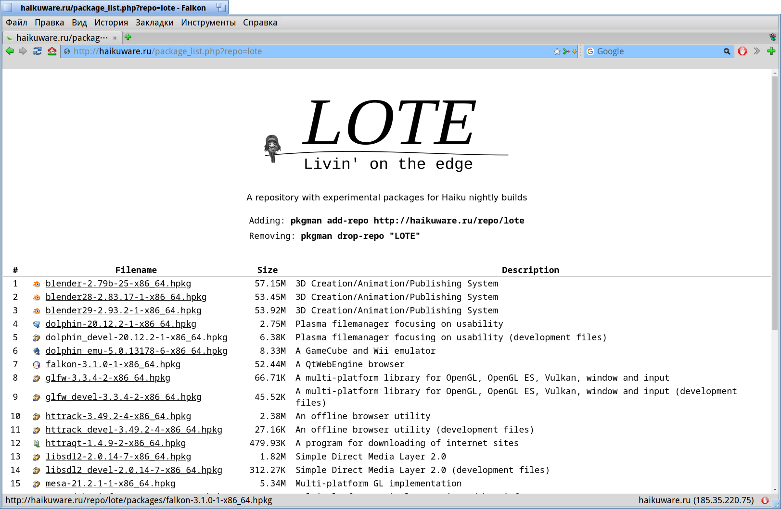Download falkon-3.1.0-1-x86_64.hpkg

113,364
